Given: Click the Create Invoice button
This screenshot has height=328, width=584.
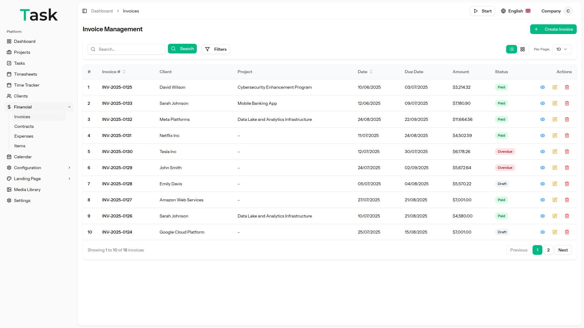Looking at the screenshot, I should tap(553, 29).
